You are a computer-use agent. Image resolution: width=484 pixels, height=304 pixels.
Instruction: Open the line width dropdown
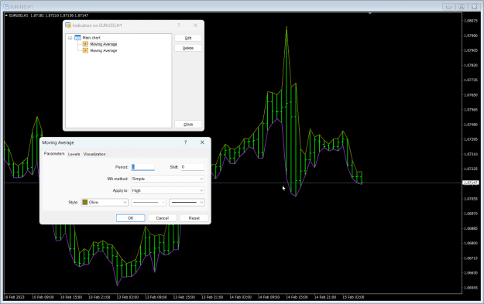(x=187, y=202)
